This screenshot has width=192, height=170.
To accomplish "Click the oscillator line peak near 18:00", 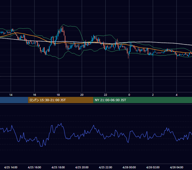I will pos(61,124).
